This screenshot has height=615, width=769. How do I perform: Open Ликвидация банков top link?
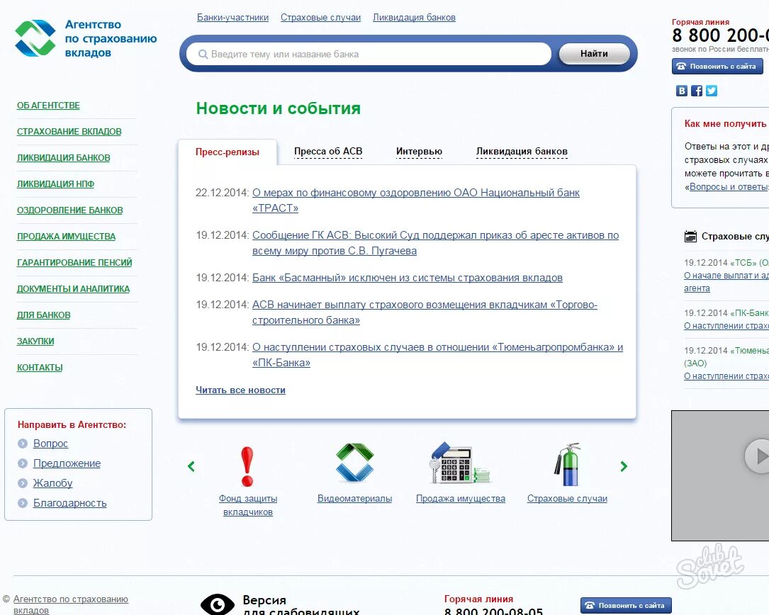pos(414,18)
